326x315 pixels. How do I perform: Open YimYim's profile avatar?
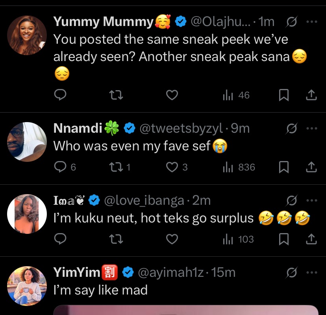(27, 286)
